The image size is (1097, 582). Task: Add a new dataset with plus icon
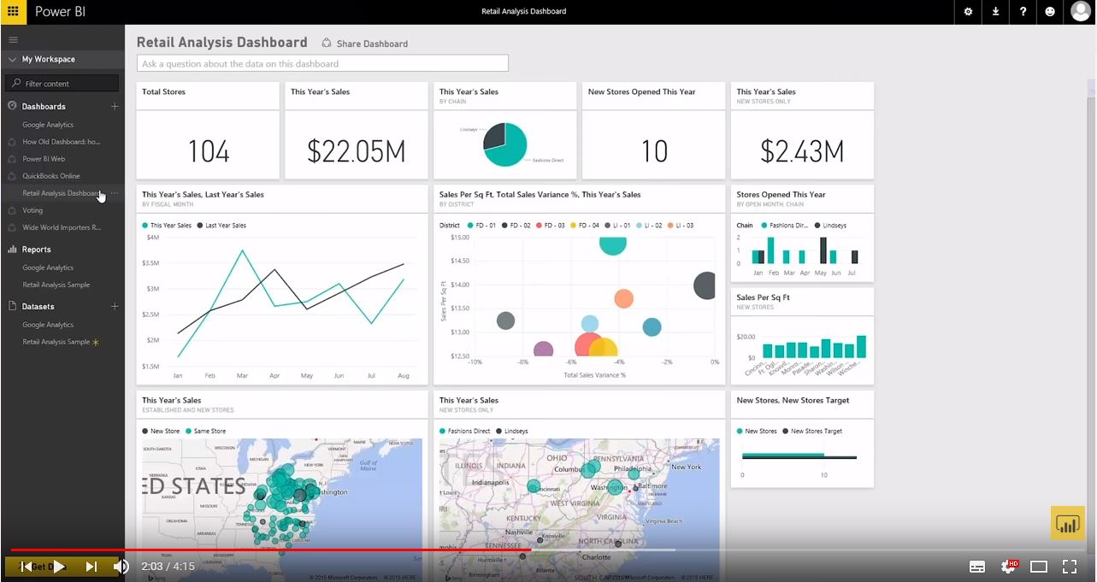(115, 307)
